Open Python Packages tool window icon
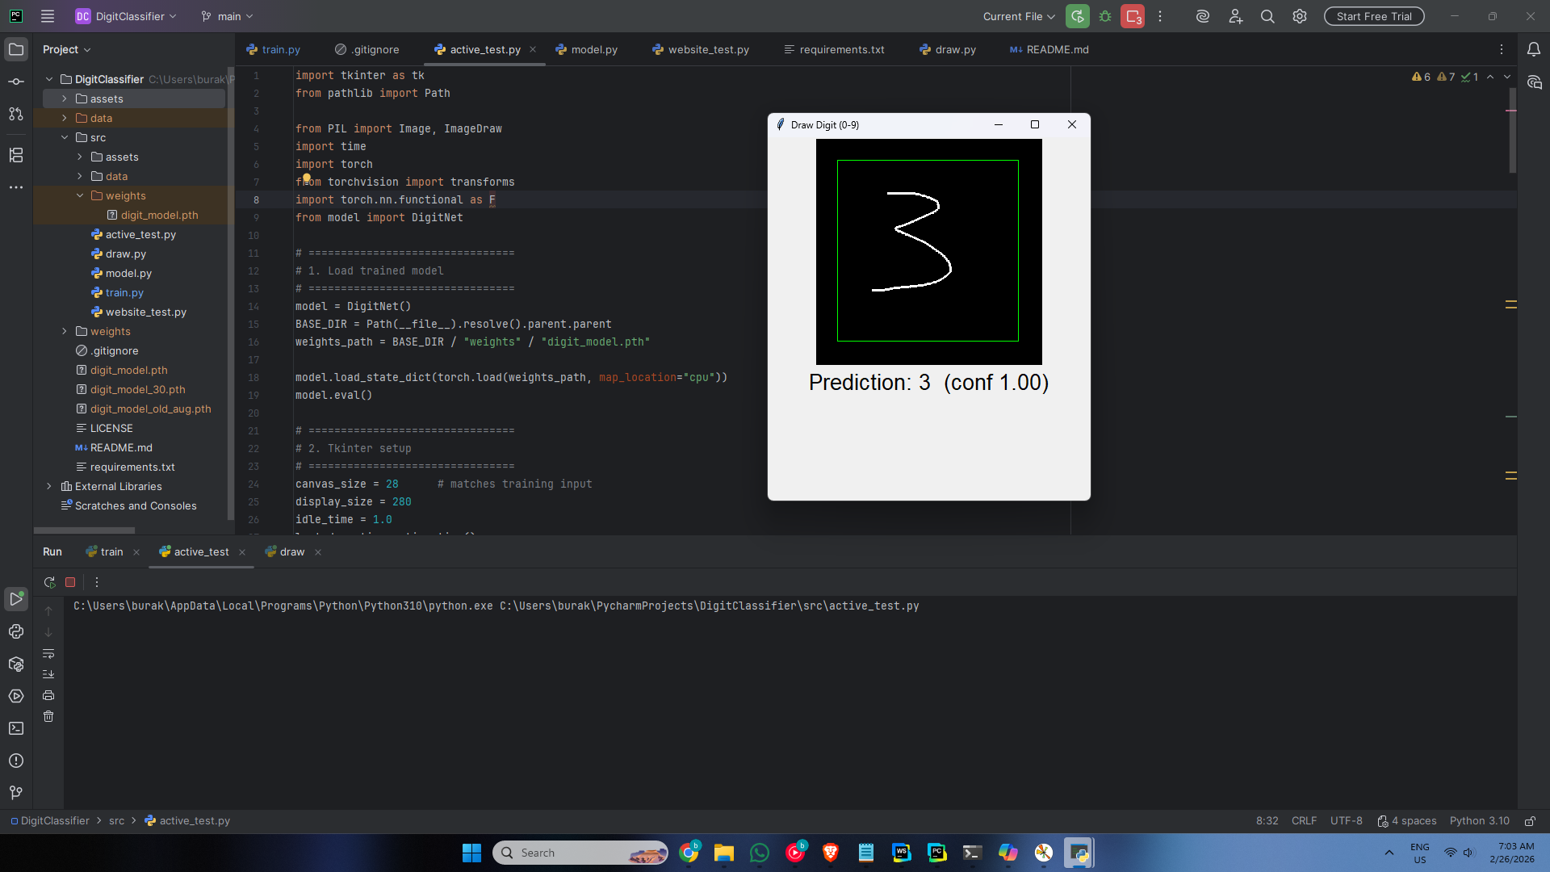The width and height of the screenshot is (1550, 872). [16, 664]
